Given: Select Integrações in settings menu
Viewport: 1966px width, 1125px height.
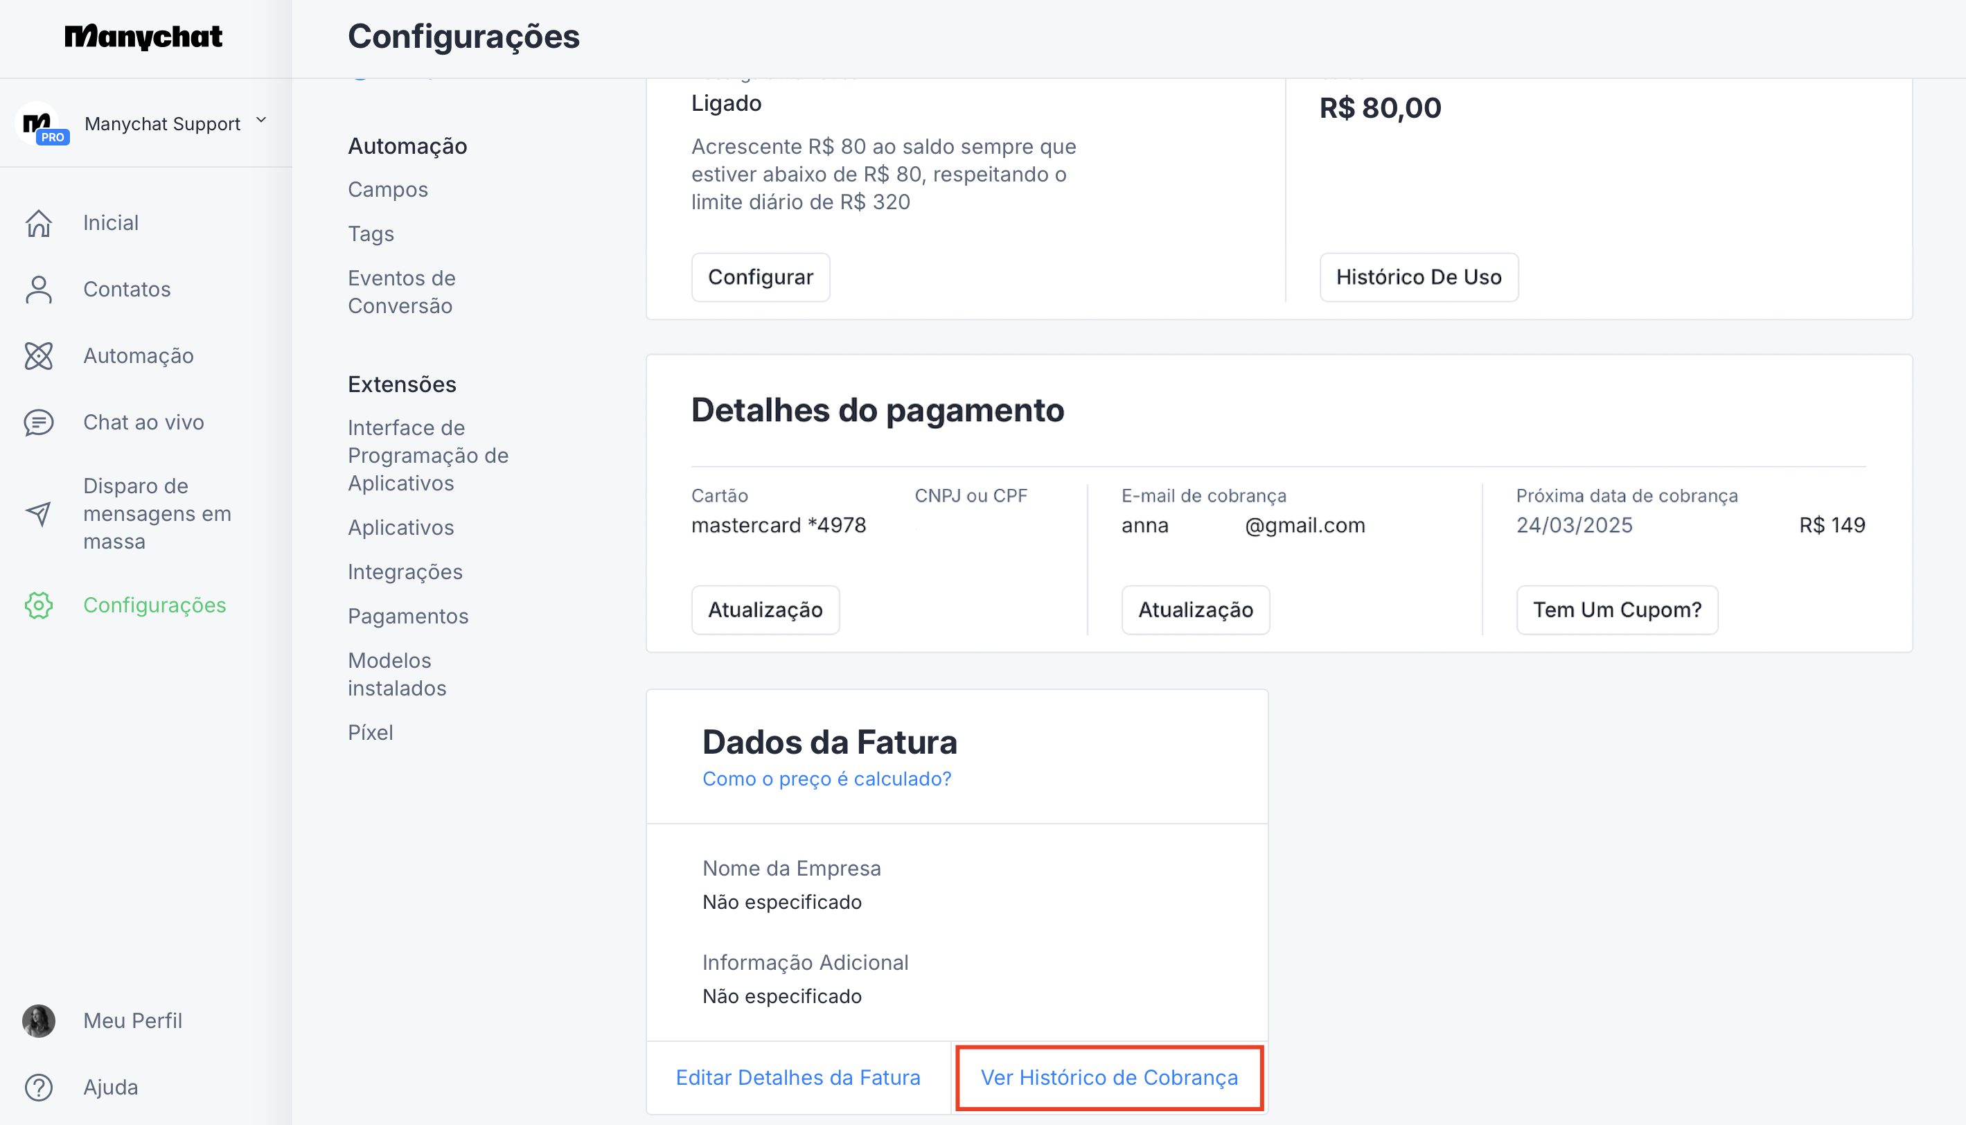Looking at the screenshot, I should tap(405, 572).
